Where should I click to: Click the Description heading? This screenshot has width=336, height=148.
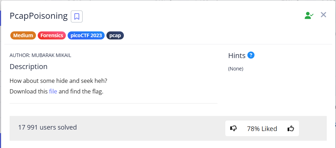click(28, 67)
